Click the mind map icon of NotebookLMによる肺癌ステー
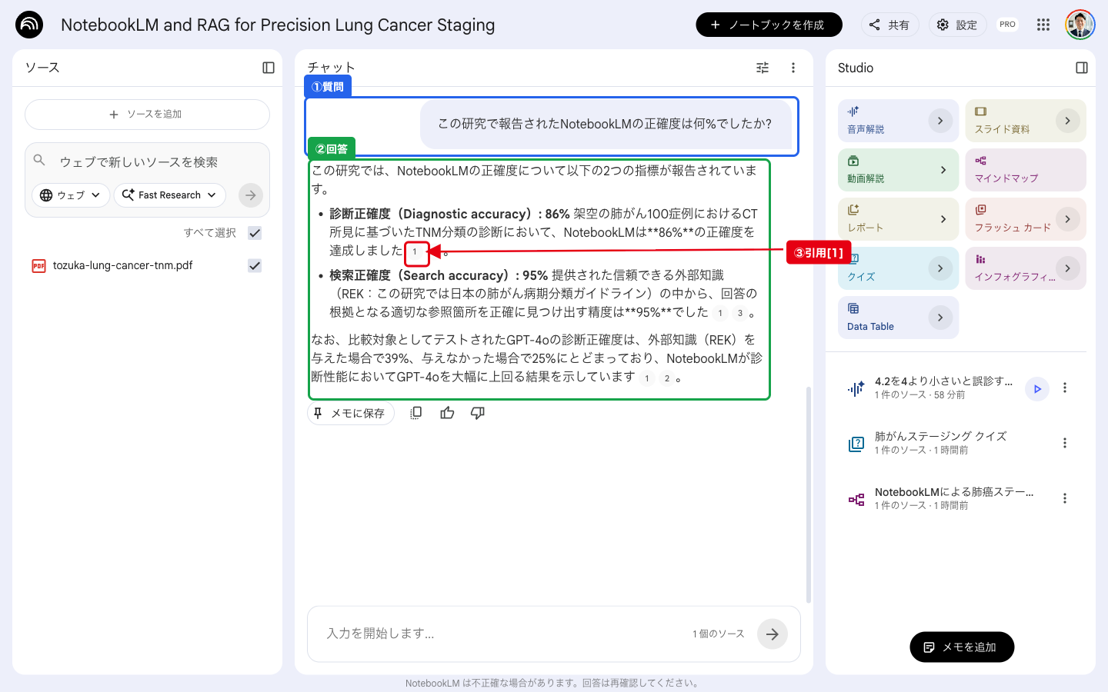 click(856, 500)
